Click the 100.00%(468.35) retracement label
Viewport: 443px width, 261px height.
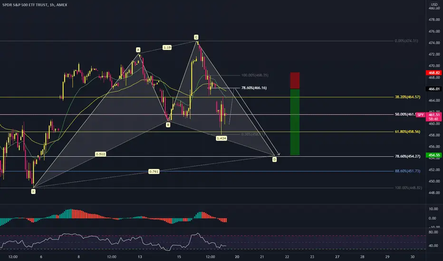pyautogui.click(x=255, y=75)
